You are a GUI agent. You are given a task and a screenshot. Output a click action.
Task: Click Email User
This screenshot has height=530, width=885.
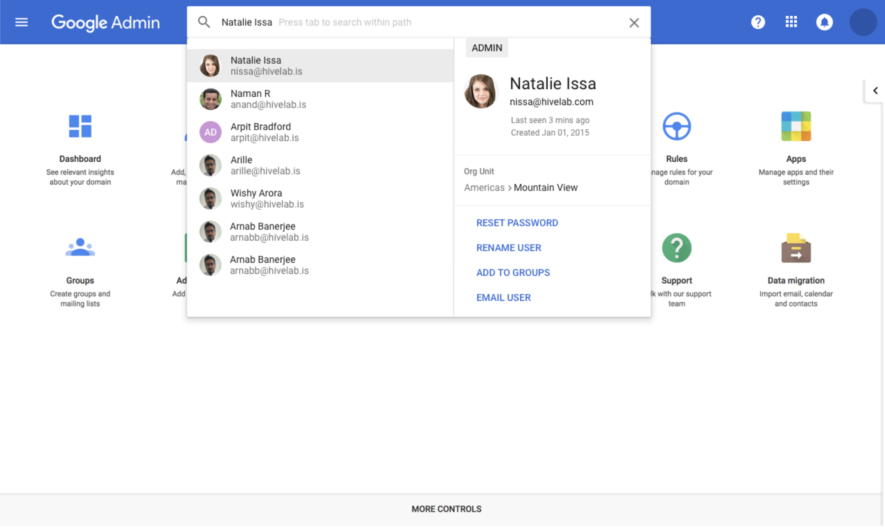coord(503,298)
